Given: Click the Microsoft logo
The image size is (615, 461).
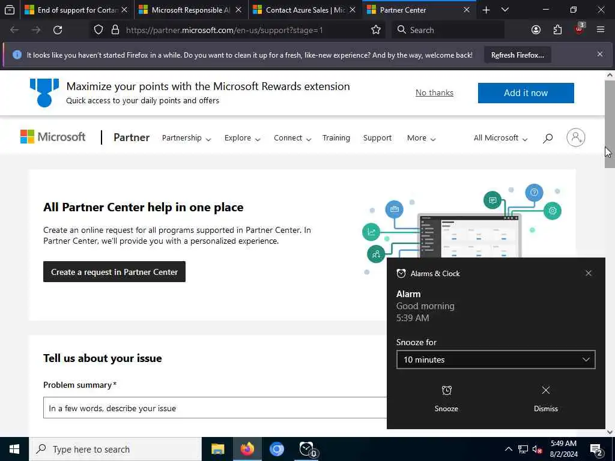Looking at the screenshot, I should tap(53, 137).
